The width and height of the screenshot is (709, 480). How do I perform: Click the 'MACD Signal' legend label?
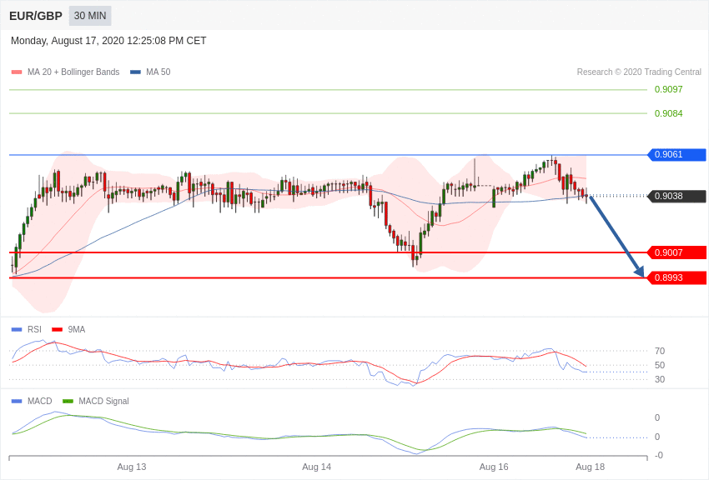tap(103, 401)
